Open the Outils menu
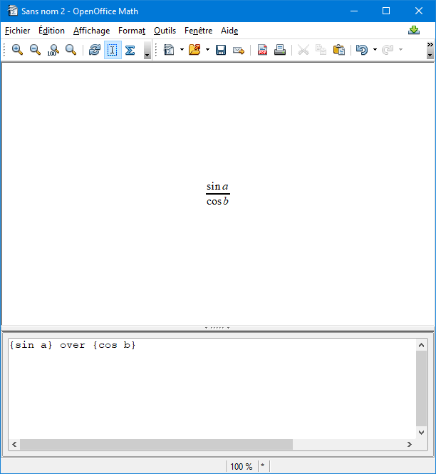 click(x=165, y=31)
